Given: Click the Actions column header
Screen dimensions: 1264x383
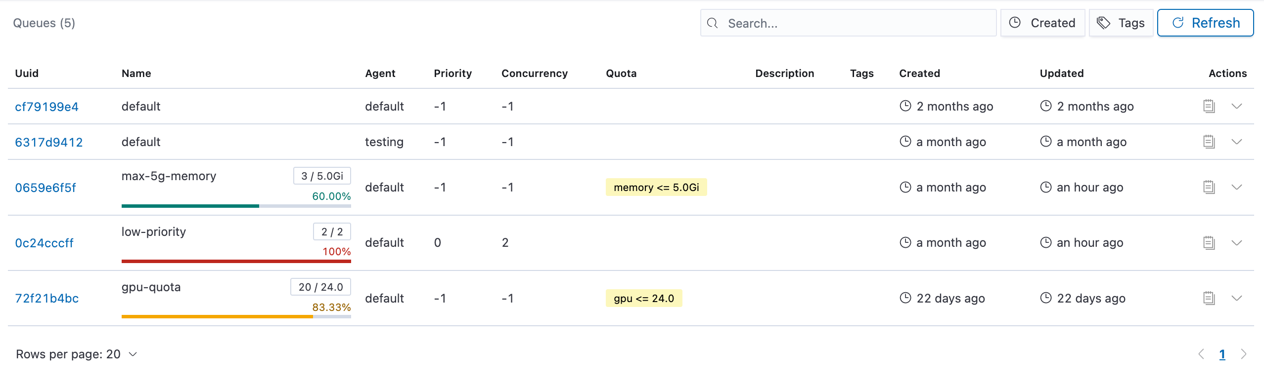Looking at the screenshot, I should [x=1228, y=73].
